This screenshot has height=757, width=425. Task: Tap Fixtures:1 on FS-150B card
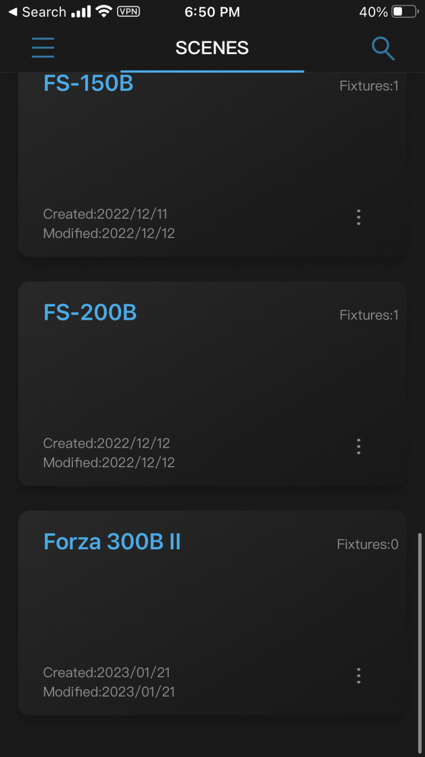click(x=369, y=86)
